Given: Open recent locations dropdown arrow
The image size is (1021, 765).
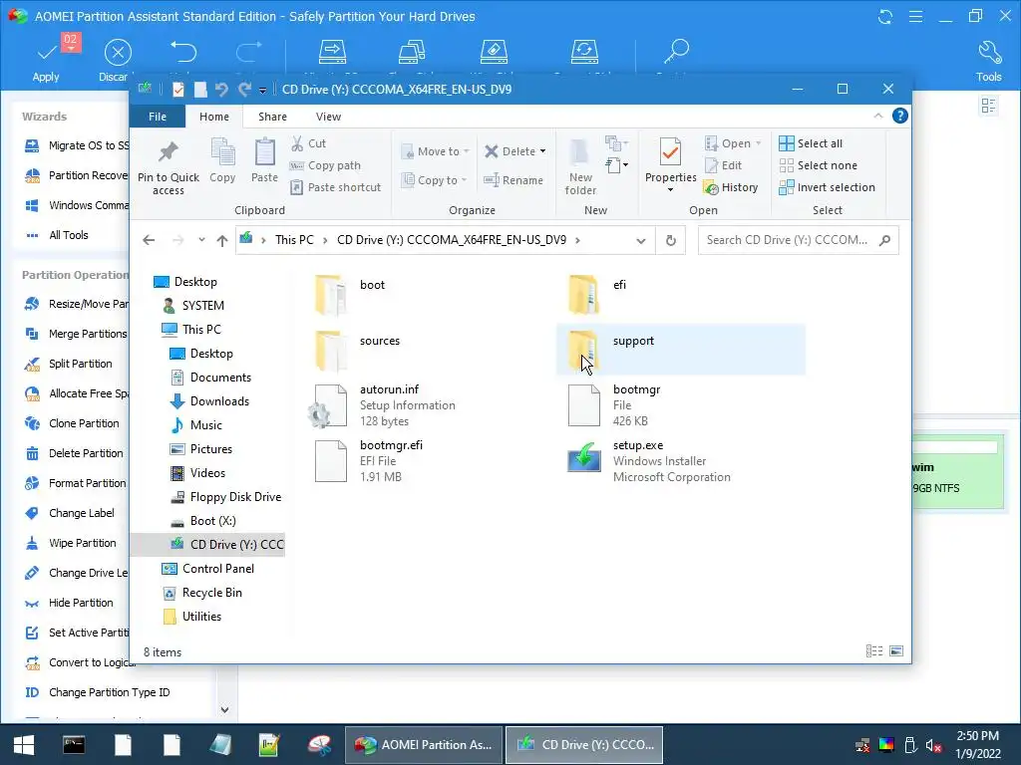Looking at the screenshot, I should click(201, 240).
